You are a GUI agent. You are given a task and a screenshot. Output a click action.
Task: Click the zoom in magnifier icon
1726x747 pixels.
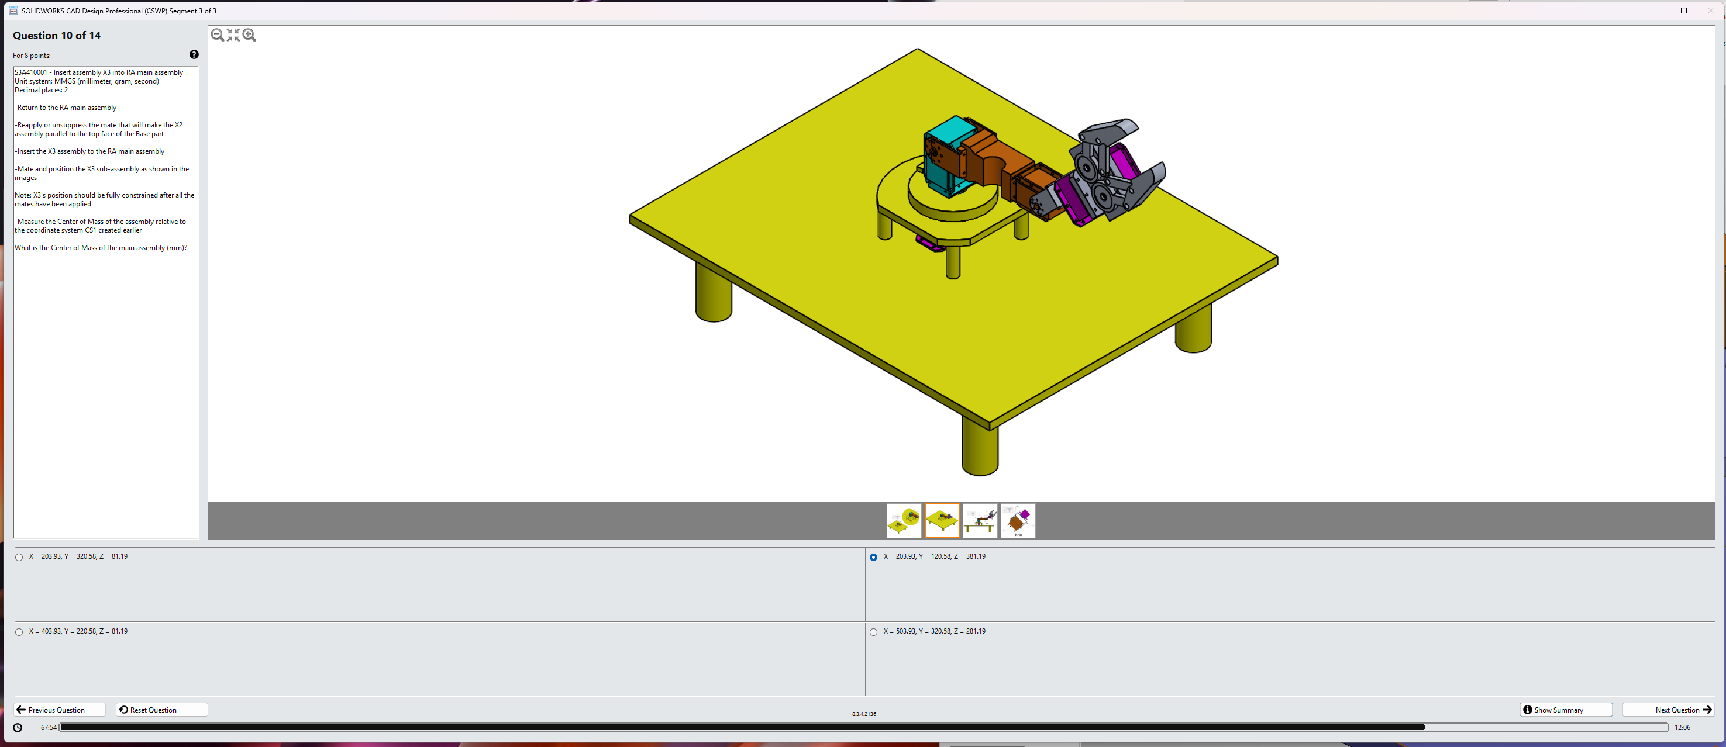point(249,35)
